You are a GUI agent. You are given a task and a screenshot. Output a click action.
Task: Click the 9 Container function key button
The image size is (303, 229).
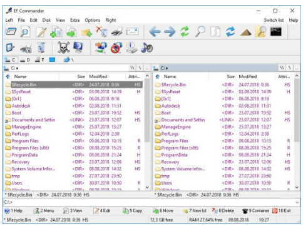255,211
